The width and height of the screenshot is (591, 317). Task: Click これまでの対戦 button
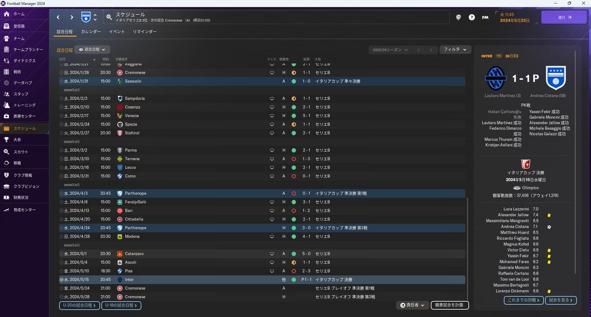pyautogui.click(x=523, y=300)
